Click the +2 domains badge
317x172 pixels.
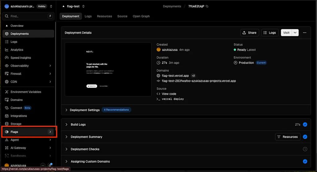(193, 76)
